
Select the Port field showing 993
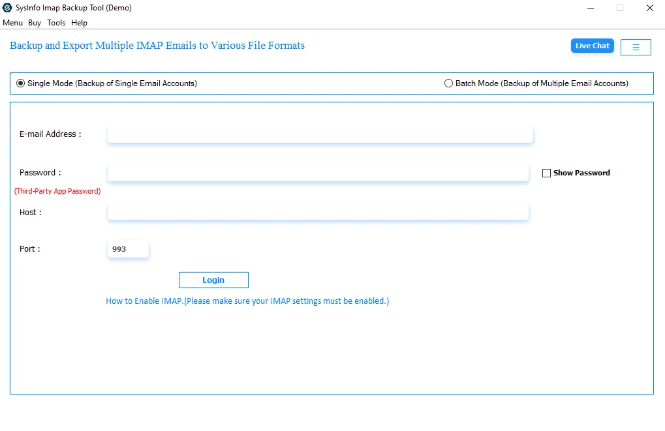[128, 248]
